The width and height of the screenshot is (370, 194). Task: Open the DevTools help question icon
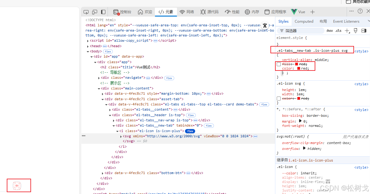(x=360, y=11)
